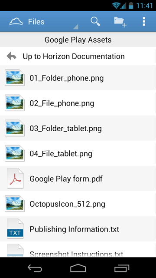Tap the cloud app logo icon
Image resolution: width=156 pixels, height=278 pixels.
(16, 22)
